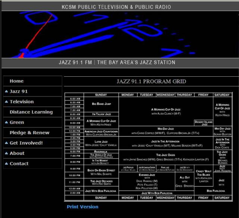Expand the Television triangle arrow
The width and height of the screenshot is (239, 218).
(x=6, y=101)
